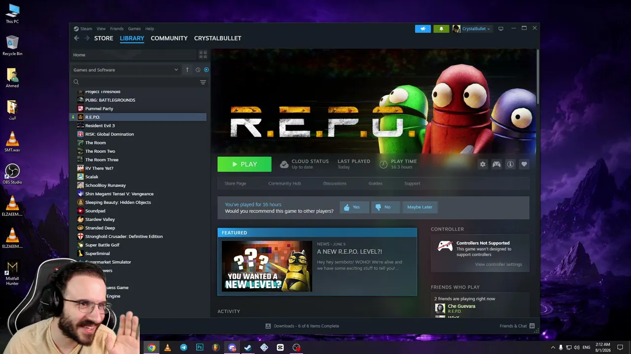The image size is (631, 354).
Task: Open the blue announcements megaphone button
Action: click(422, 29)
